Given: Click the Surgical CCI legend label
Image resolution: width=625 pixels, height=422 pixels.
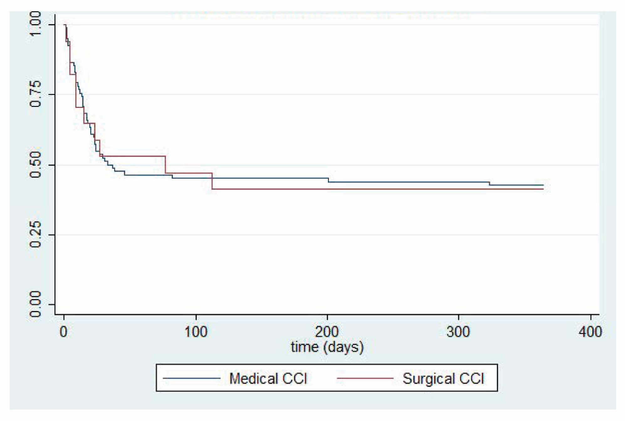Looking at the screenshot, I should click(443, 378).
